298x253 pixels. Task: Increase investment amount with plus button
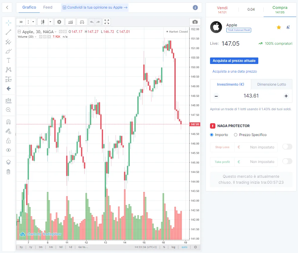pos(286,96)
